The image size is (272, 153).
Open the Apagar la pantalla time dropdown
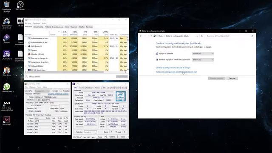click(203, 54)
